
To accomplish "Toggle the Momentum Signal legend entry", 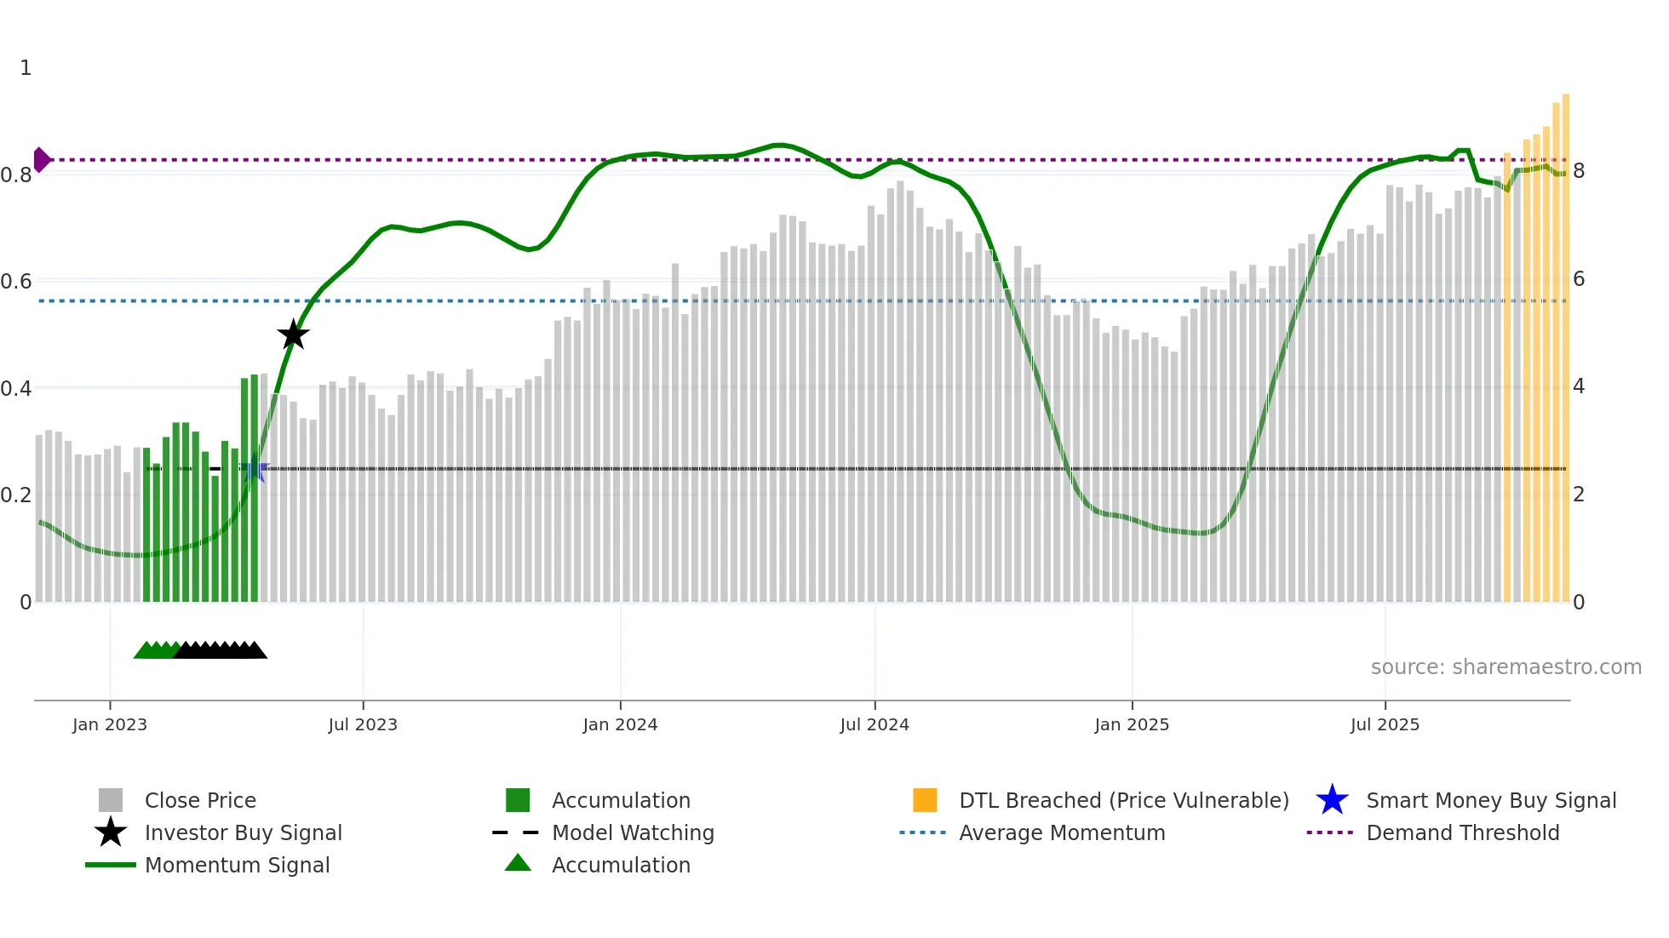I will (237, 865).
